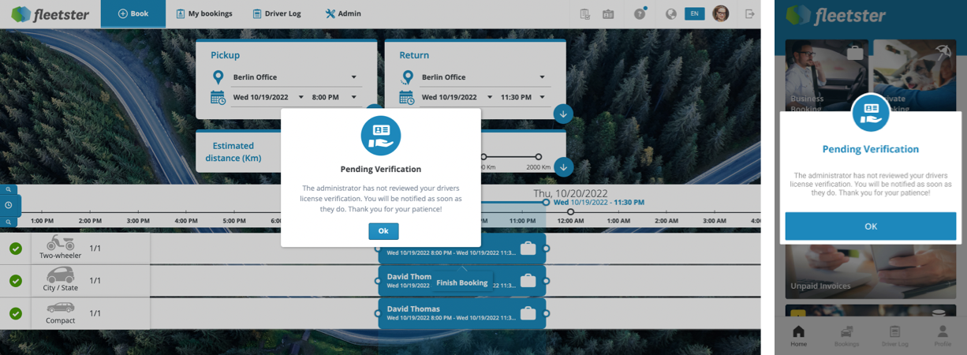The image size is (967, 355).
Task: Click the Return location pin icon
Action: pos(408,77)
